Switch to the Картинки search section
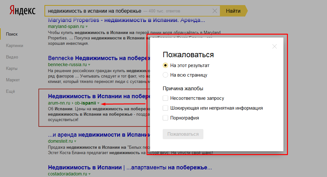The image size is (327, 177). click(15, 45)
